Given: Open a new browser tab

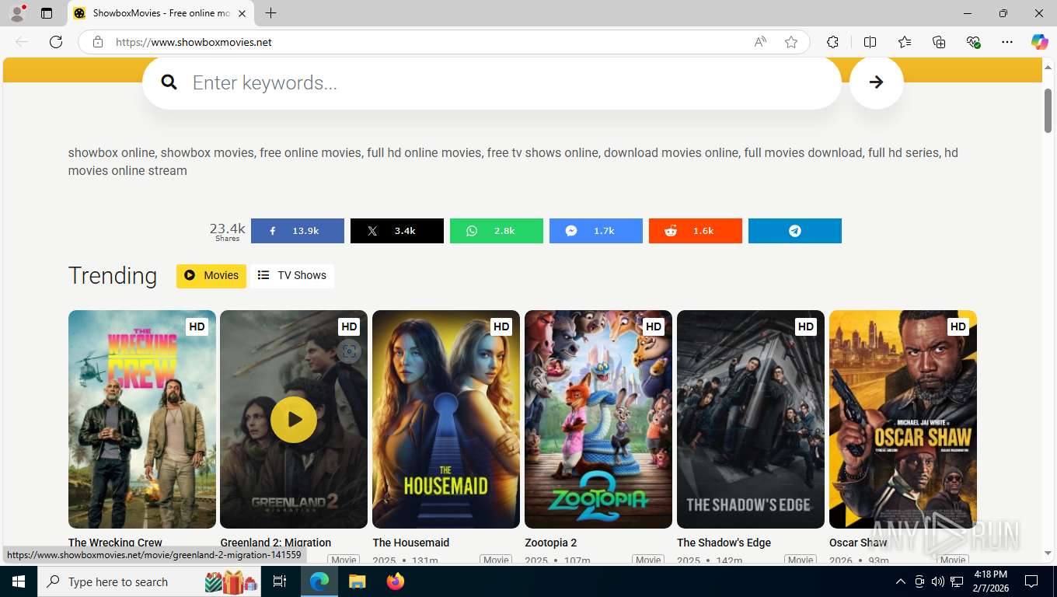Looking at the screenshot, I should [x=270, y=13].
